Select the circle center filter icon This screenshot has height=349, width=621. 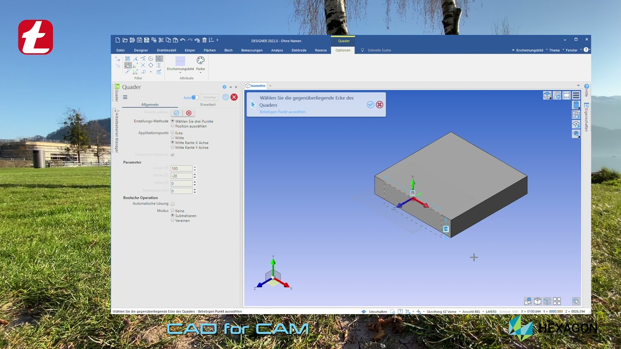coord(151,59)
